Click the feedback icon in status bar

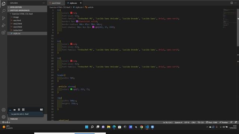tap(231, 122)
